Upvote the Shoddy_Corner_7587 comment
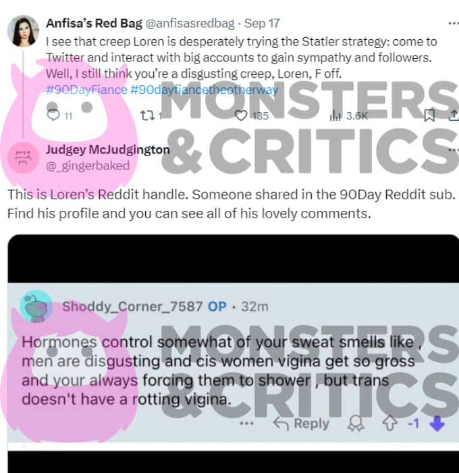 coord(389,423)
